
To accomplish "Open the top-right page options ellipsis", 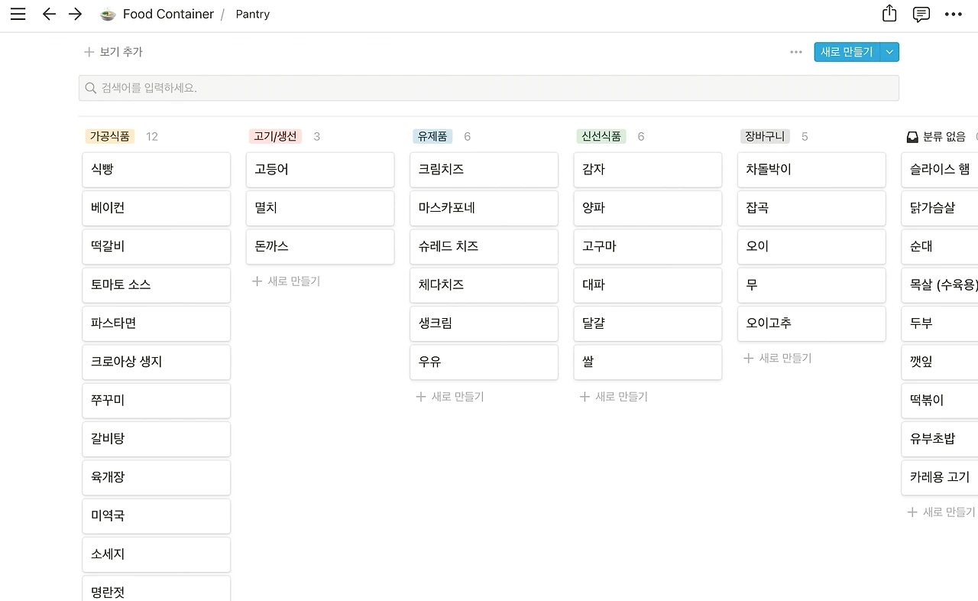I will point(954,14).
